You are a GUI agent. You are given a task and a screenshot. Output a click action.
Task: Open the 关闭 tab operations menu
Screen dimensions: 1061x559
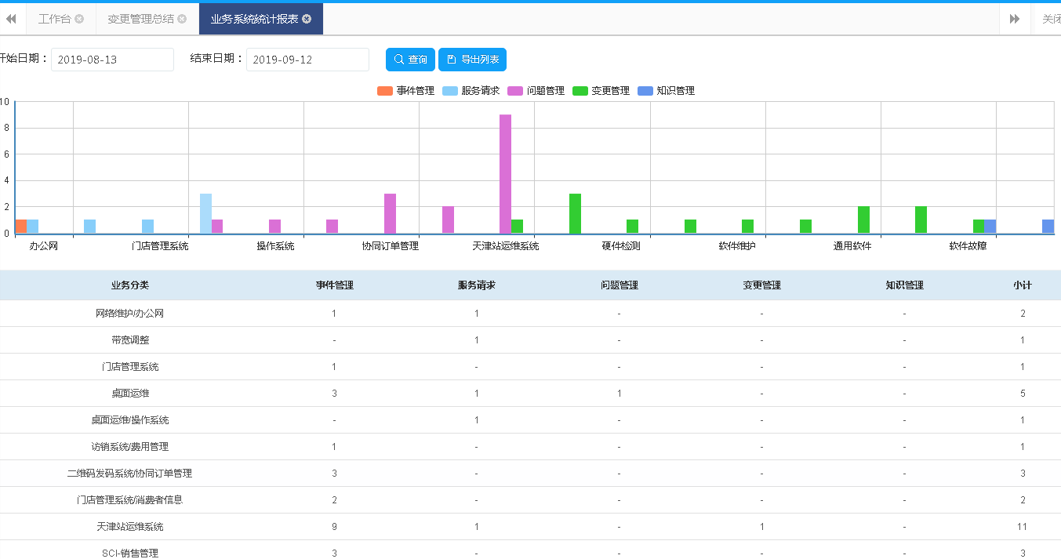point(1049,19)
